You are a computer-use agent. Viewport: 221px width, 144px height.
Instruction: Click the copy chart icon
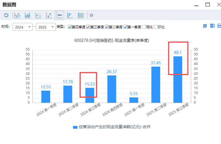(205, 26)
